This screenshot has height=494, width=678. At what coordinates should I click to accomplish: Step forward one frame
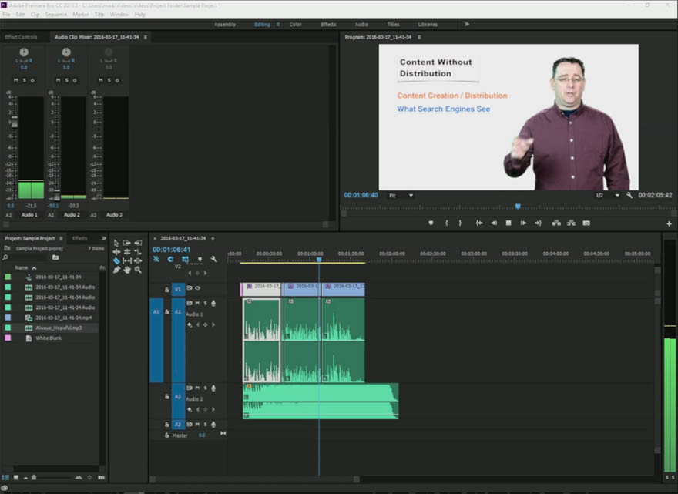(x=523, y=223)
